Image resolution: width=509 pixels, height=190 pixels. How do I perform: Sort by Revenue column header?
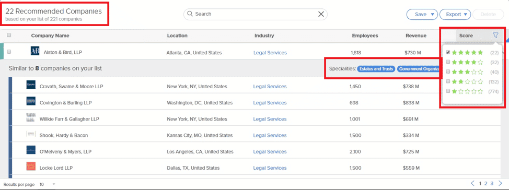(x=416, y=35)
